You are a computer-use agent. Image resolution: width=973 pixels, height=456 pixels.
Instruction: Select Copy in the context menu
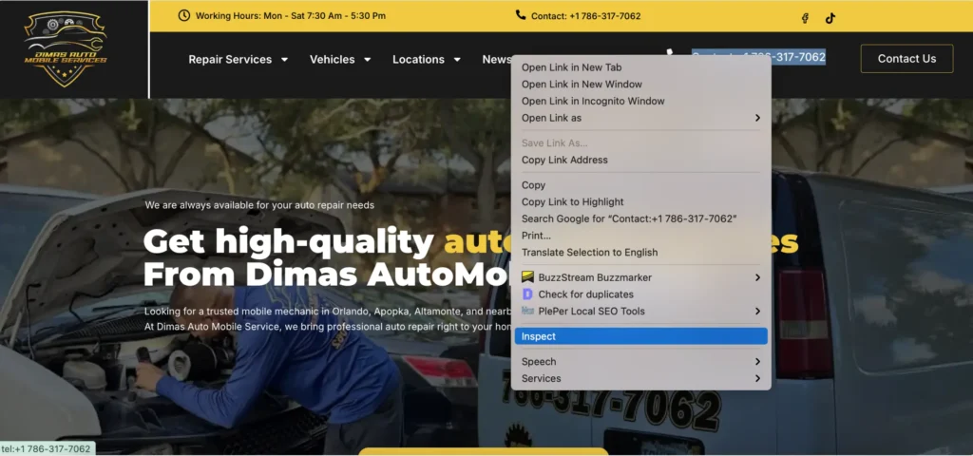pos(641,185)
